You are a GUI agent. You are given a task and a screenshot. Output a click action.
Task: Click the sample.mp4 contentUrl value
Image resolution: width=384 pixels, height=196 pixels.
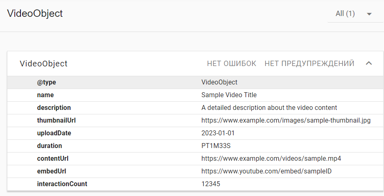(271, 159)
